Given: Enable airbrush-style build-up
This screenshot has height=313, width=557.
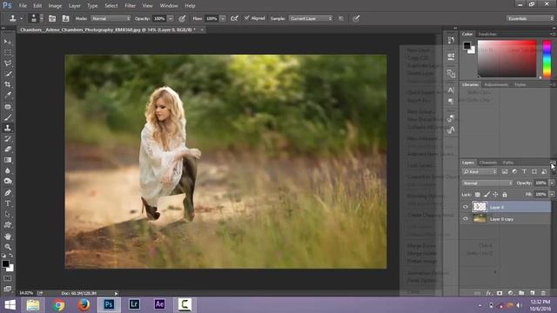Looking at the screenshot, I should 234,18.
